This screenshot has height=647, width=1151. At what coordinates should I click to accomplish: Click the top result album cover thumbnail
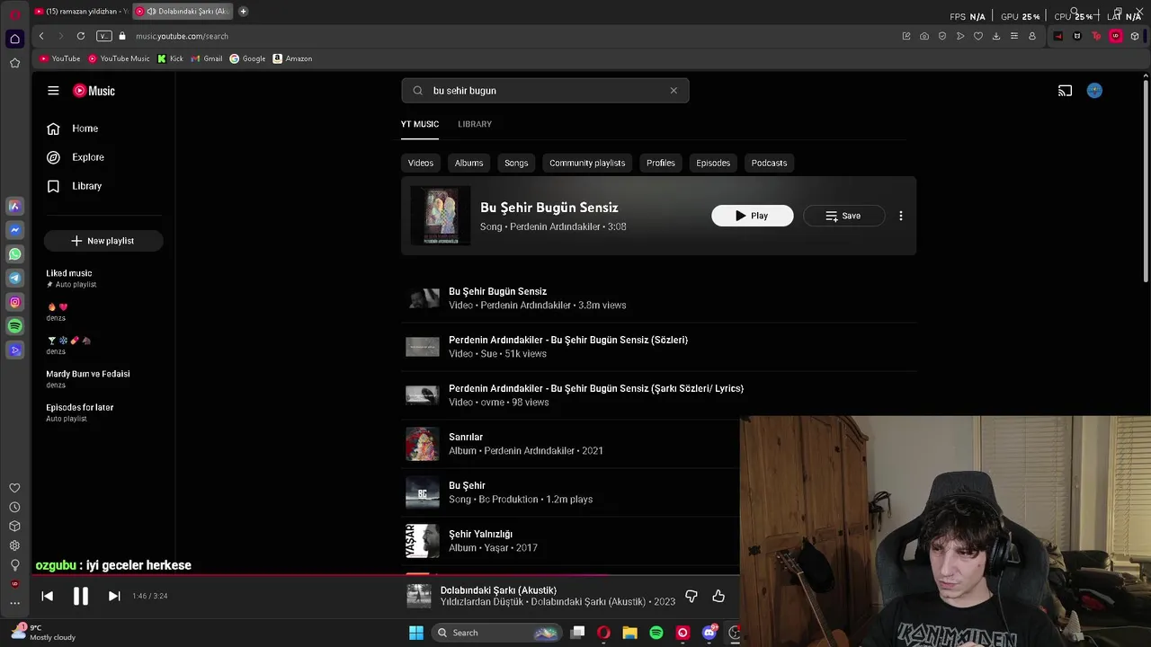tap(441, 216)
